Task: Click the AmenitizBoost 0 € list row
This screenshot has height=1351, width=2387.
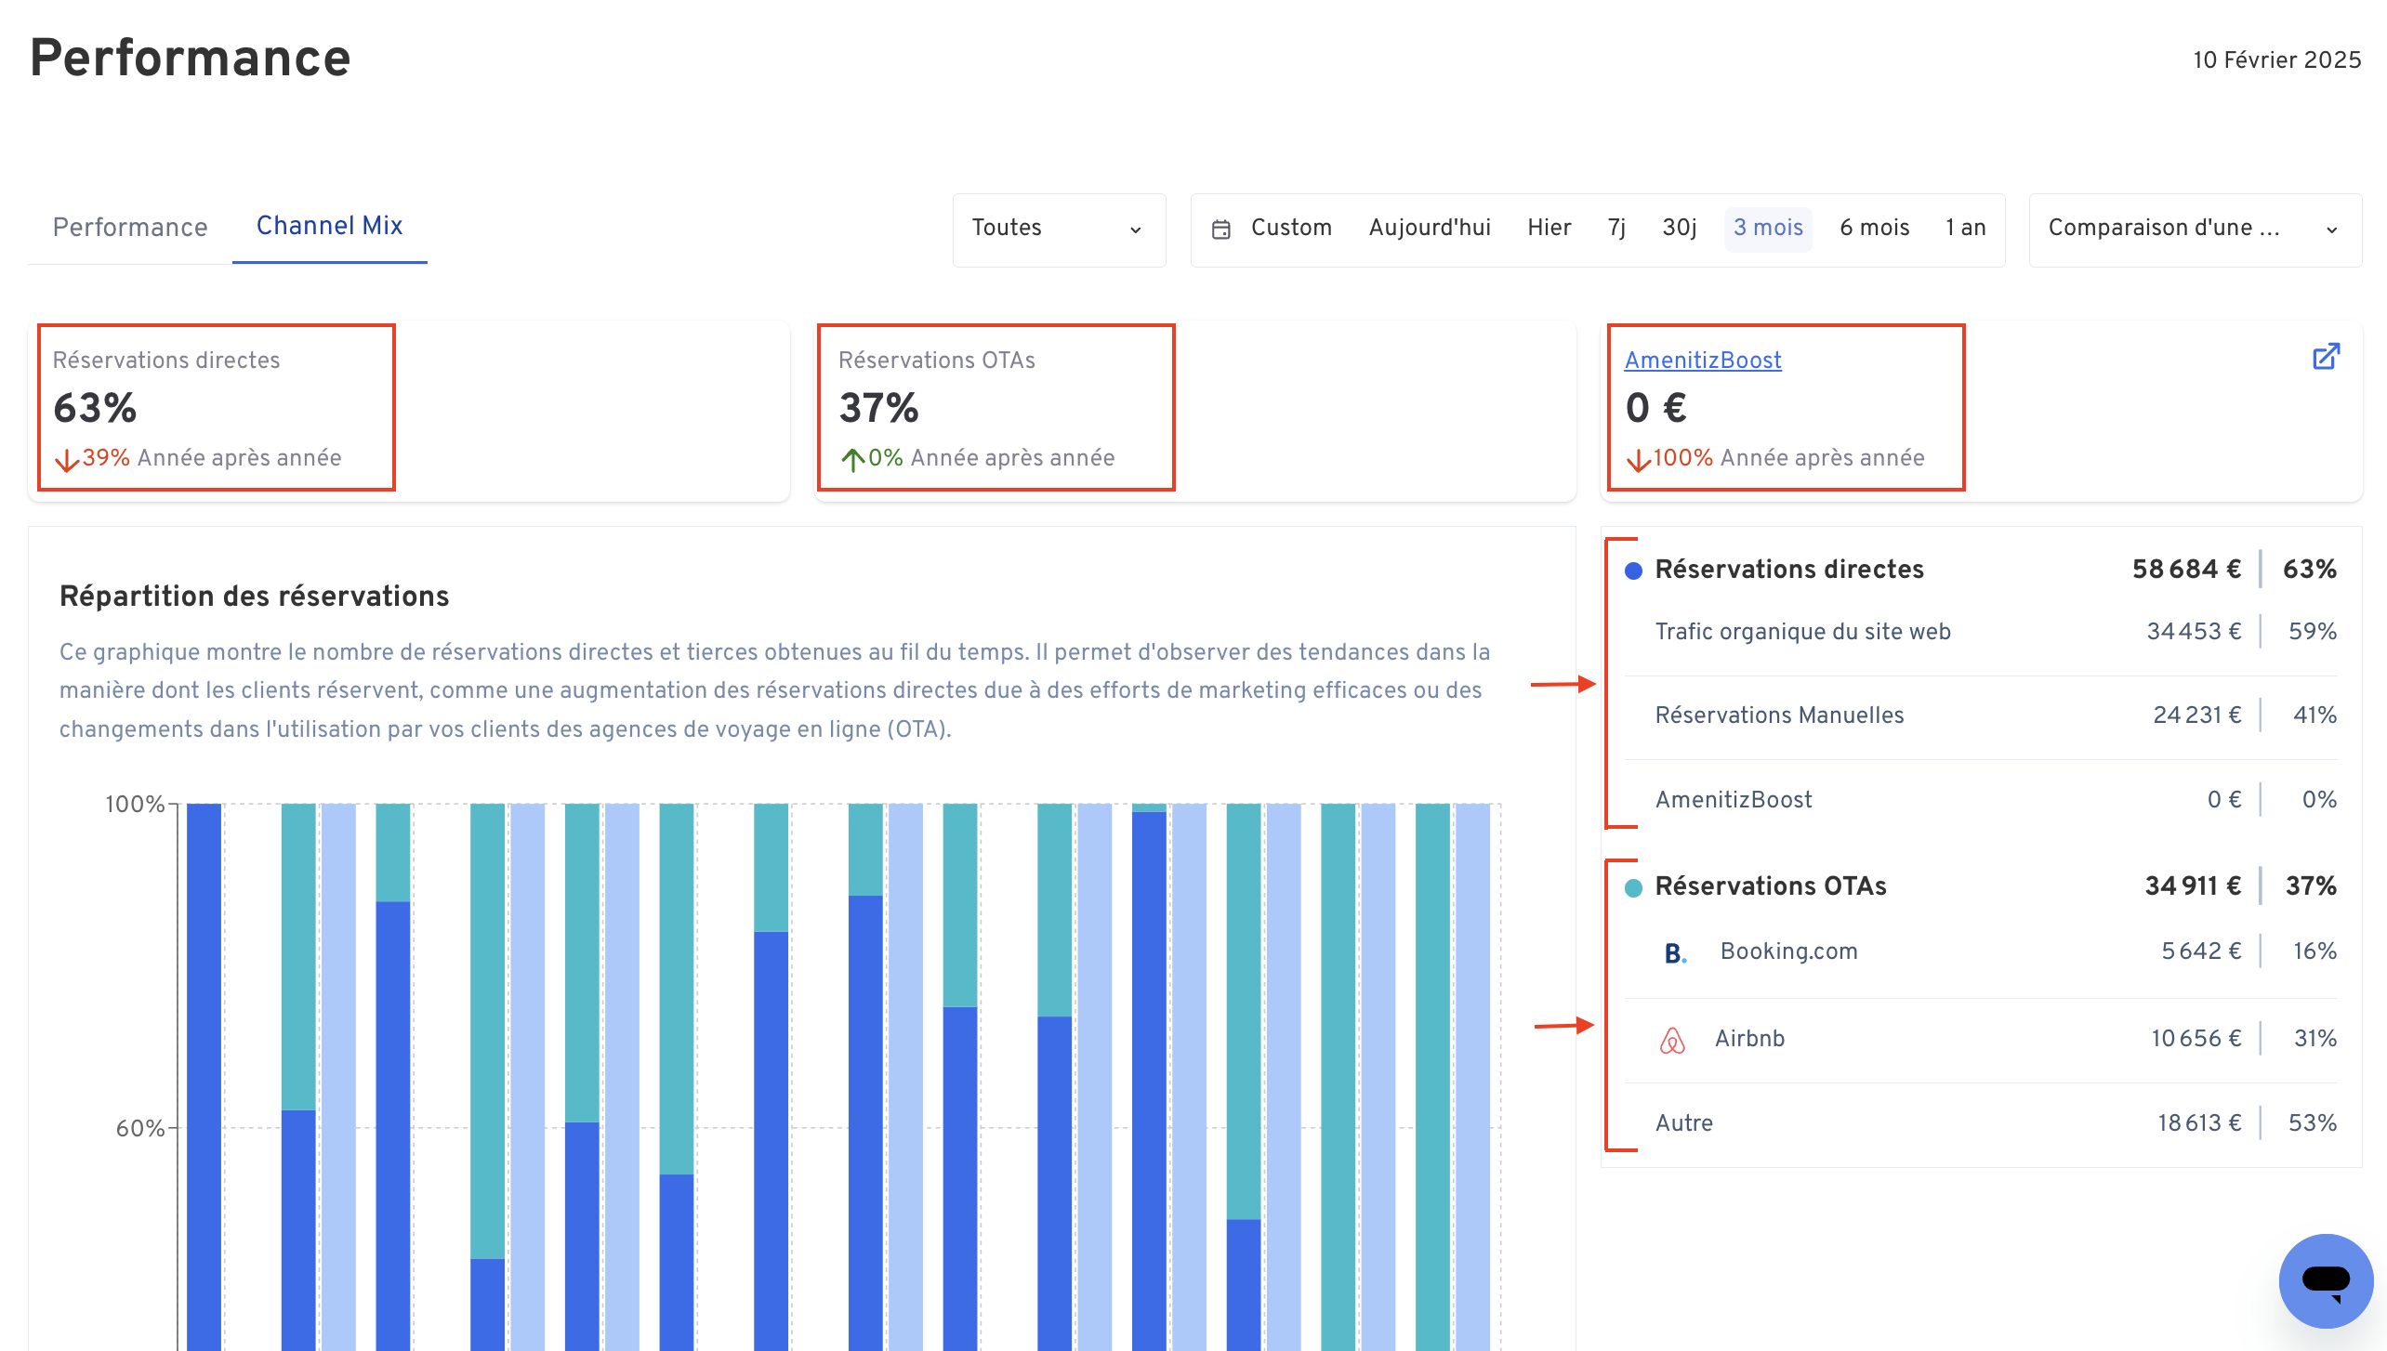Action: [x=1980, y=800]
